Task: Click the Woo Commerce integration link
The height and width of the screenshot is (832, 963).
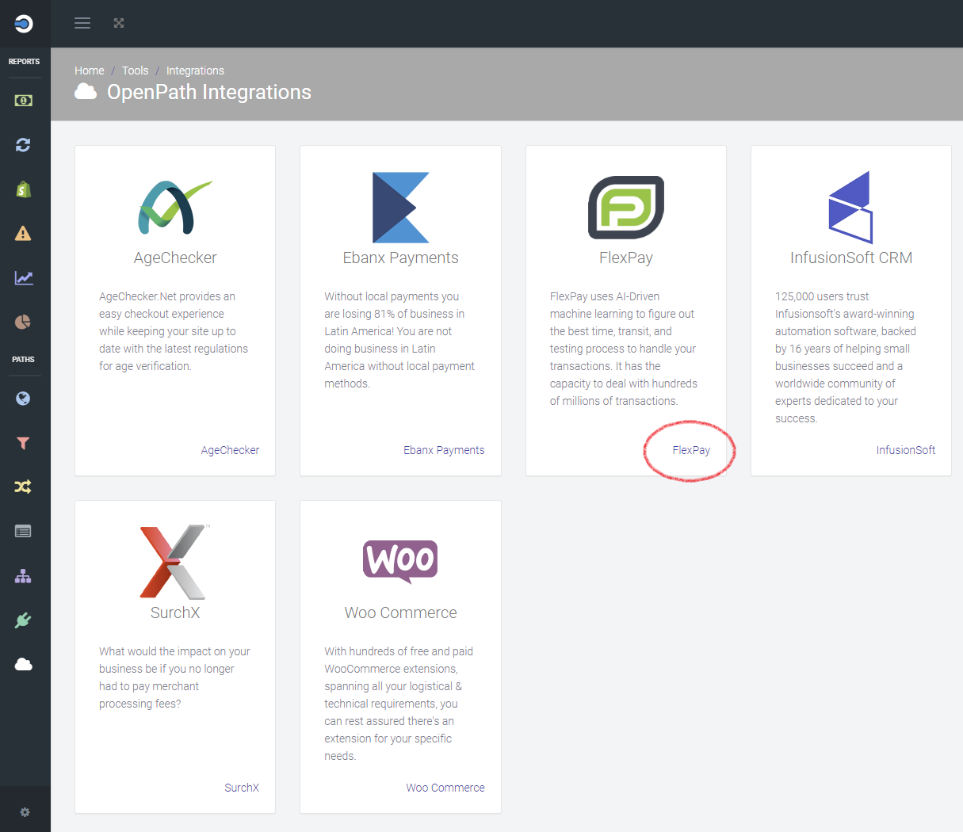Action: pyautogui.click(x=445, y=787)
